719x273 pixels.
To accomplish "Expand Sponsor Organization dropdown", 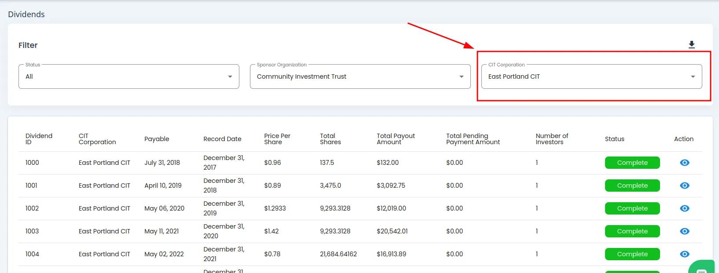I will click(x=360, y=76).
